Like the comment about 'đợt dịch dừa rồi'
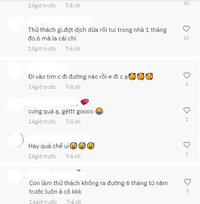Screen dimensions: 200x204 [x=186, y=29]
